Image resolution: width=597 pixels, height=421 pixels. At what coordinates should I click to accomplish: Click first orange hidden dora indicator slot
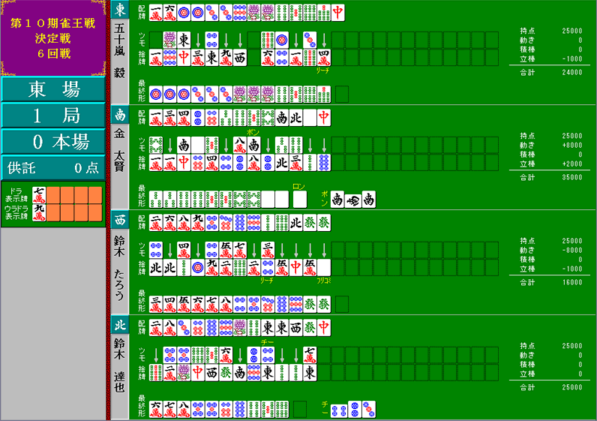(53, 195)
